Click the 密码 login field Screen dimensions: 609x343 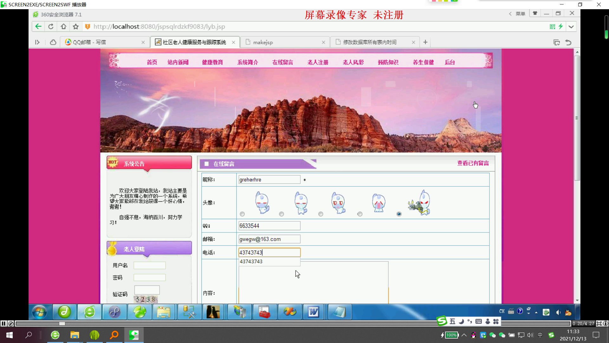149,278
